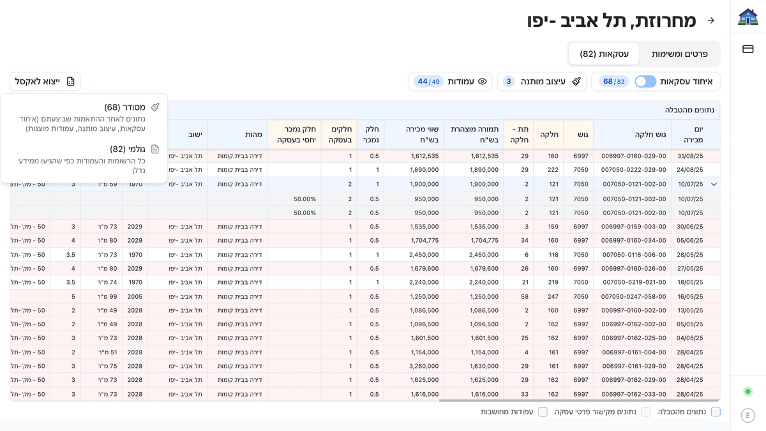This screenshot has width=766, height=431.
Task: Click the Excel icon on ייצוא לאקסל
Action: (x=71, y=81)
